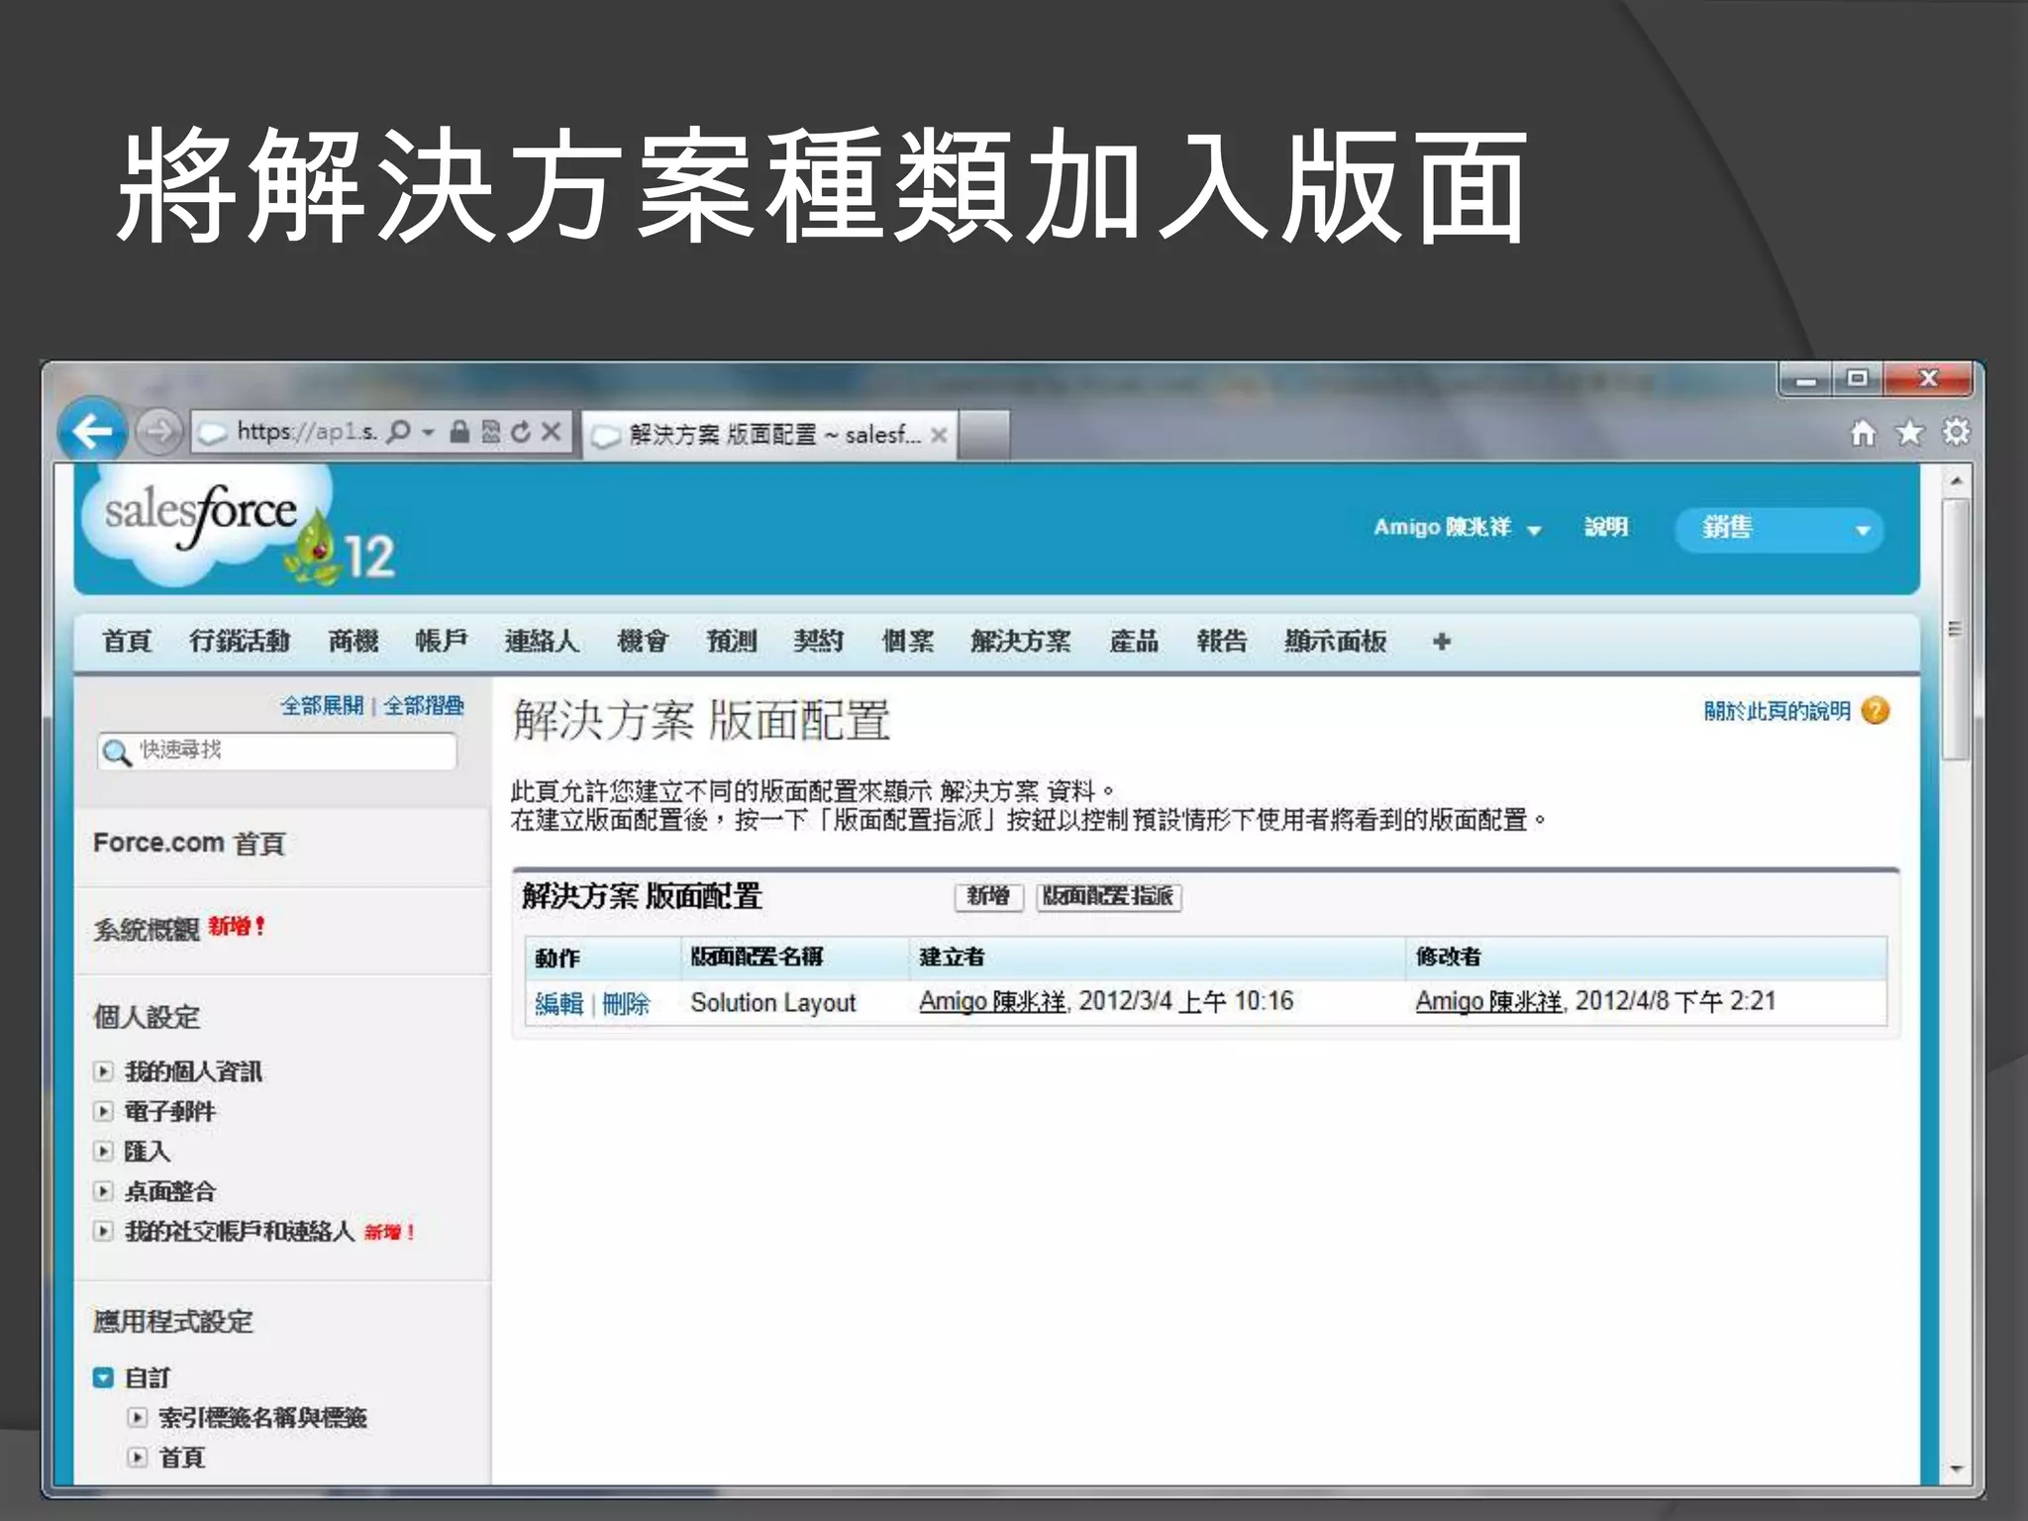Click the Solution Layout name cell
Screen dimensions: 2028x1521
pyautogui.click(x=773, y=1003)
